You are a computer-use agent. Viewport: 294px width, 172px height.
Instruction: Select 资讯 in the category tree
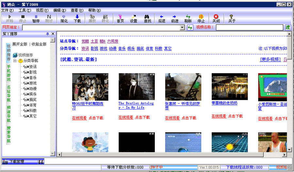click(33, 67)
